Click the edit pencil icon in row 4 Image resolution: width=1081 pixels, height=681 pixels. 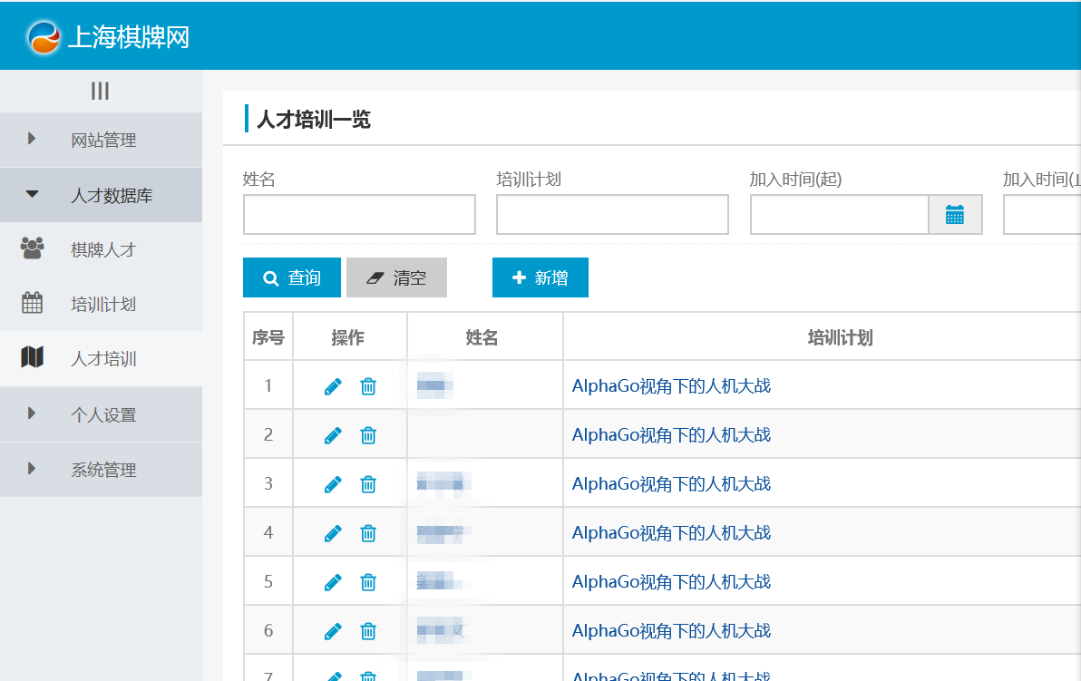(x=333, y=533)
